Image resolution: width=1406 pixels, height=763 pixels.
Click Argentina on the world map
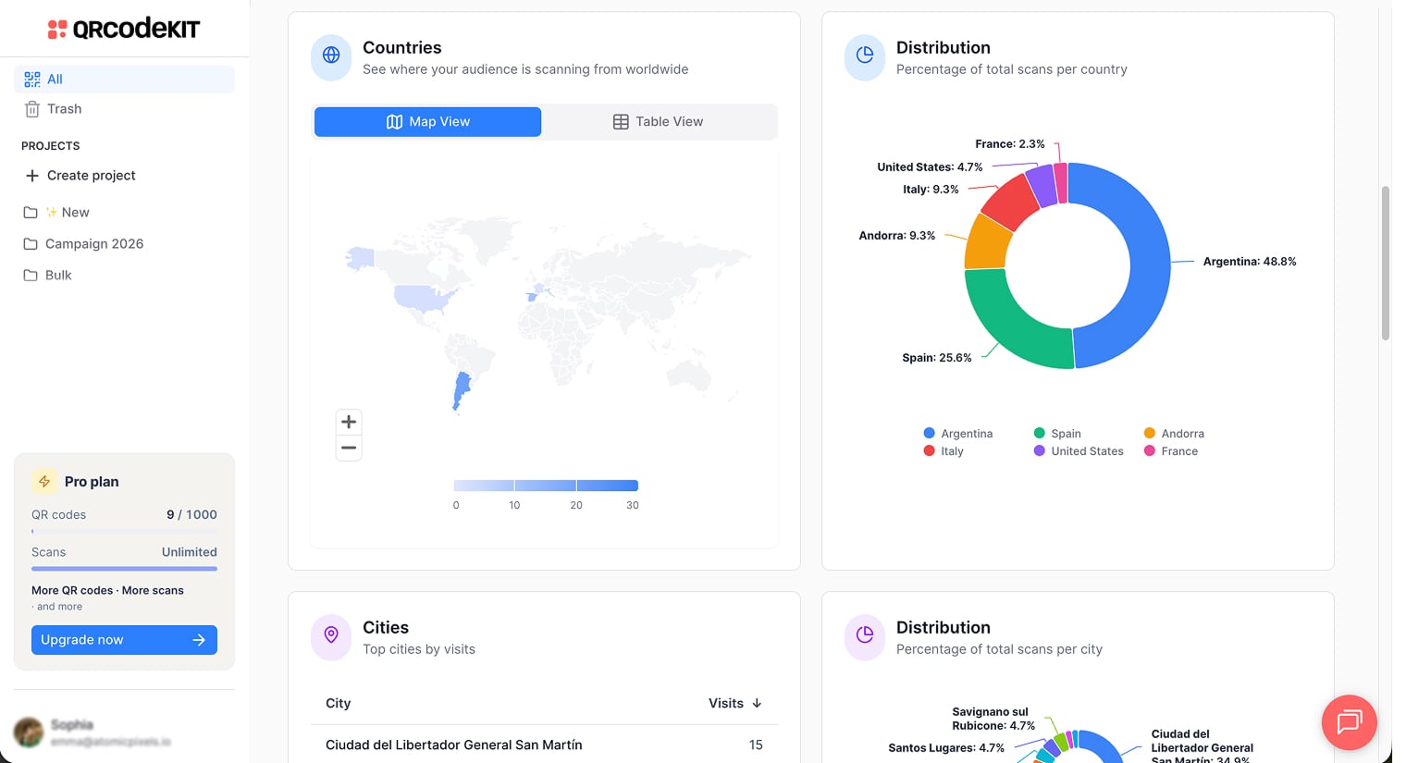click(461, 390)
